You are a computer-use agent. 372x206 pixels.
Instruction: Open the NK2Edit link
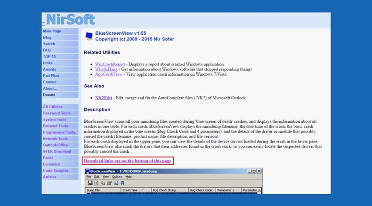[104, 98]
